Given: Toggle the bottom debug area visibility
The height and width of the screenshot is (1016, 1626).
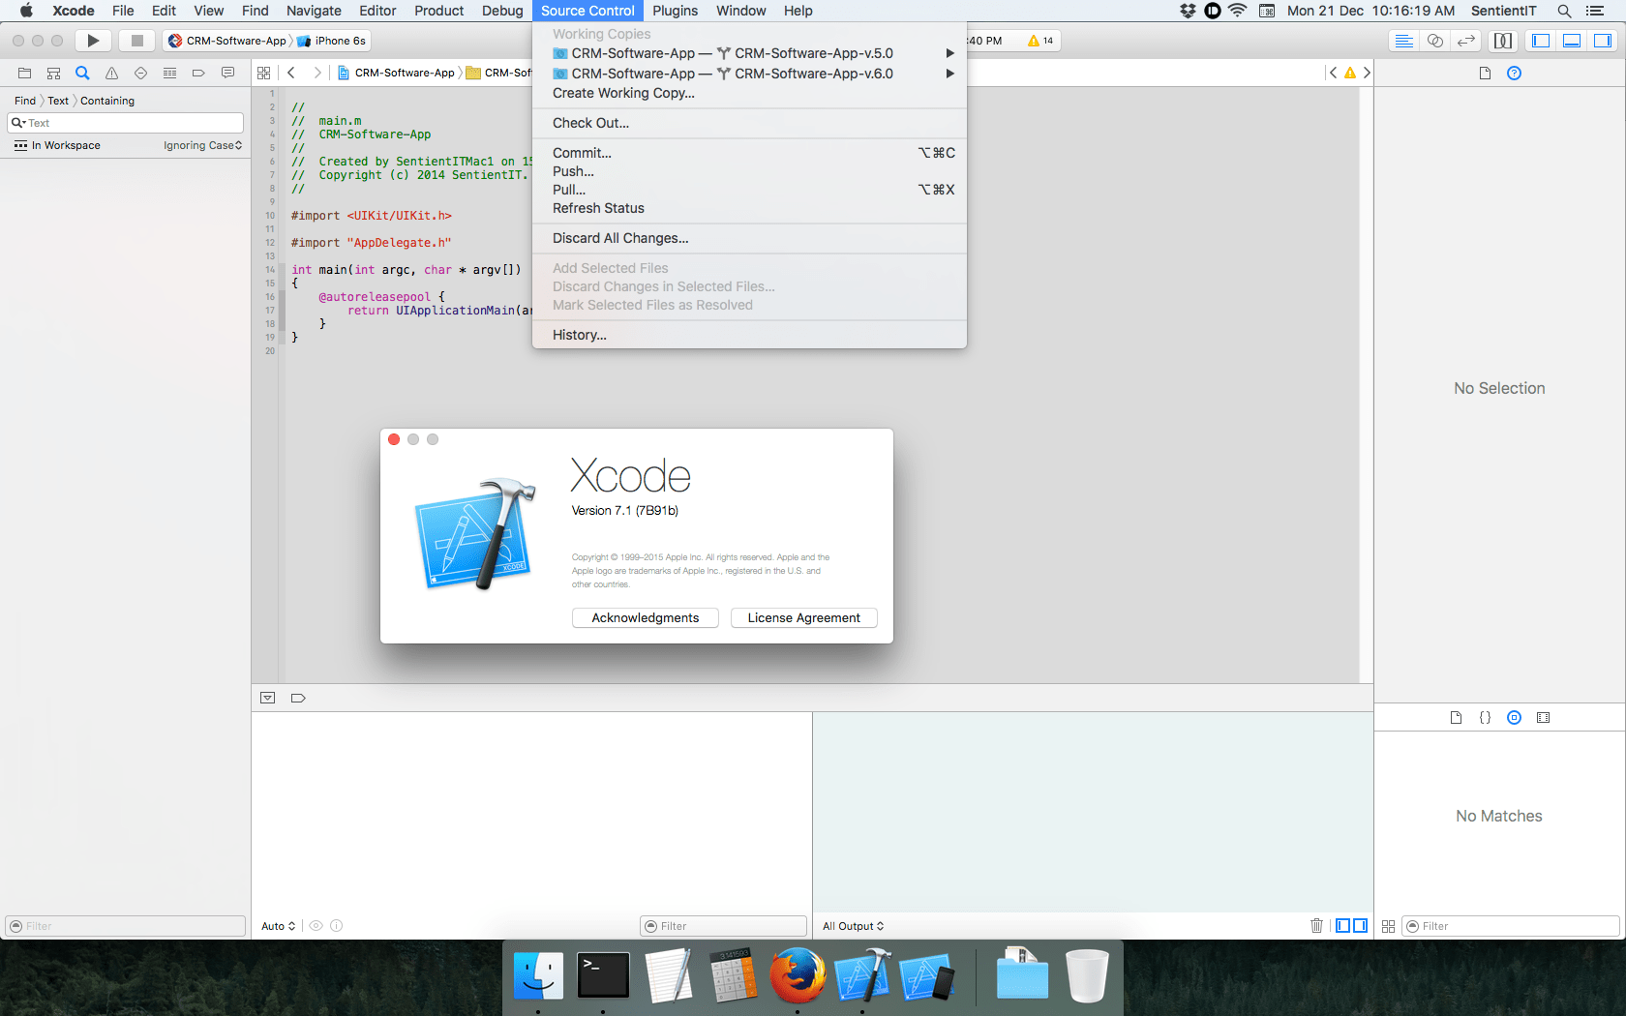Looking at the screenshot, I should point(1571,41).
